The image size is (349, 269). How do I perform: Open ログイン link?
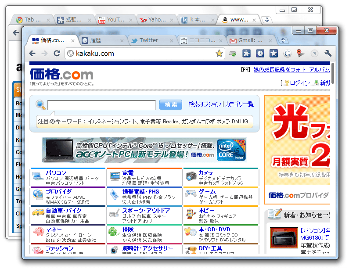tap(299, 83)
